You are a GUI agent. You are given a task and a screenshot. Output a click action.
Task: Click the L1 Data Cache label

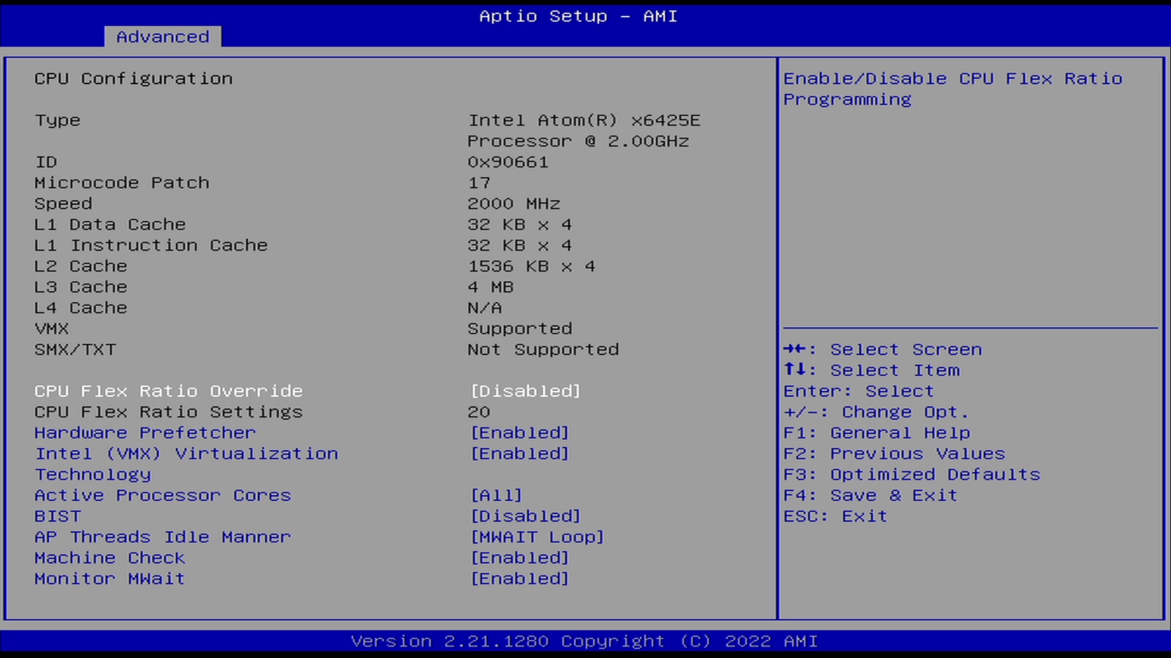[x=110, y=224]
